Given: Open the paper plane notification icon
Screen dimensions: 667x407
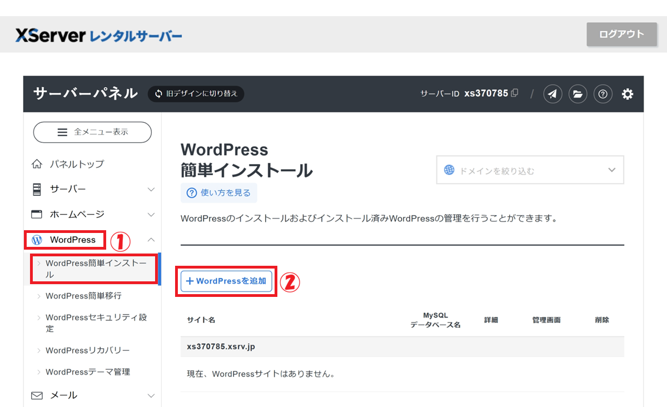Looking at the screenshot, I should [x=552, y=94].
